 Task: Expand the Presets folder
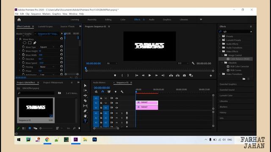[x=220, y=36]
